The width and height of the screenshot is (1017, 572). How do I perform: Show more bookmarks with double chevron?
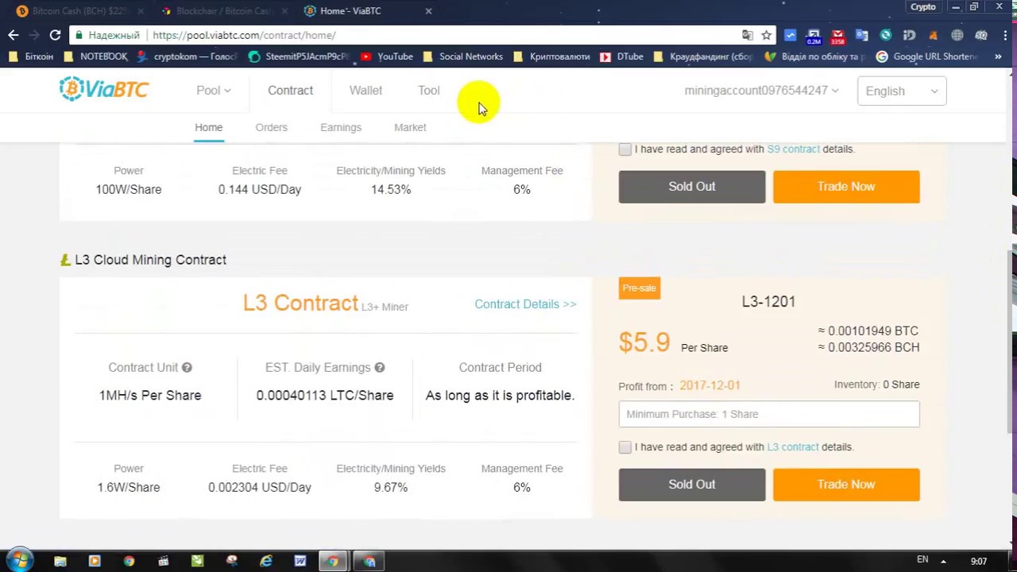[x=998, y=56]
